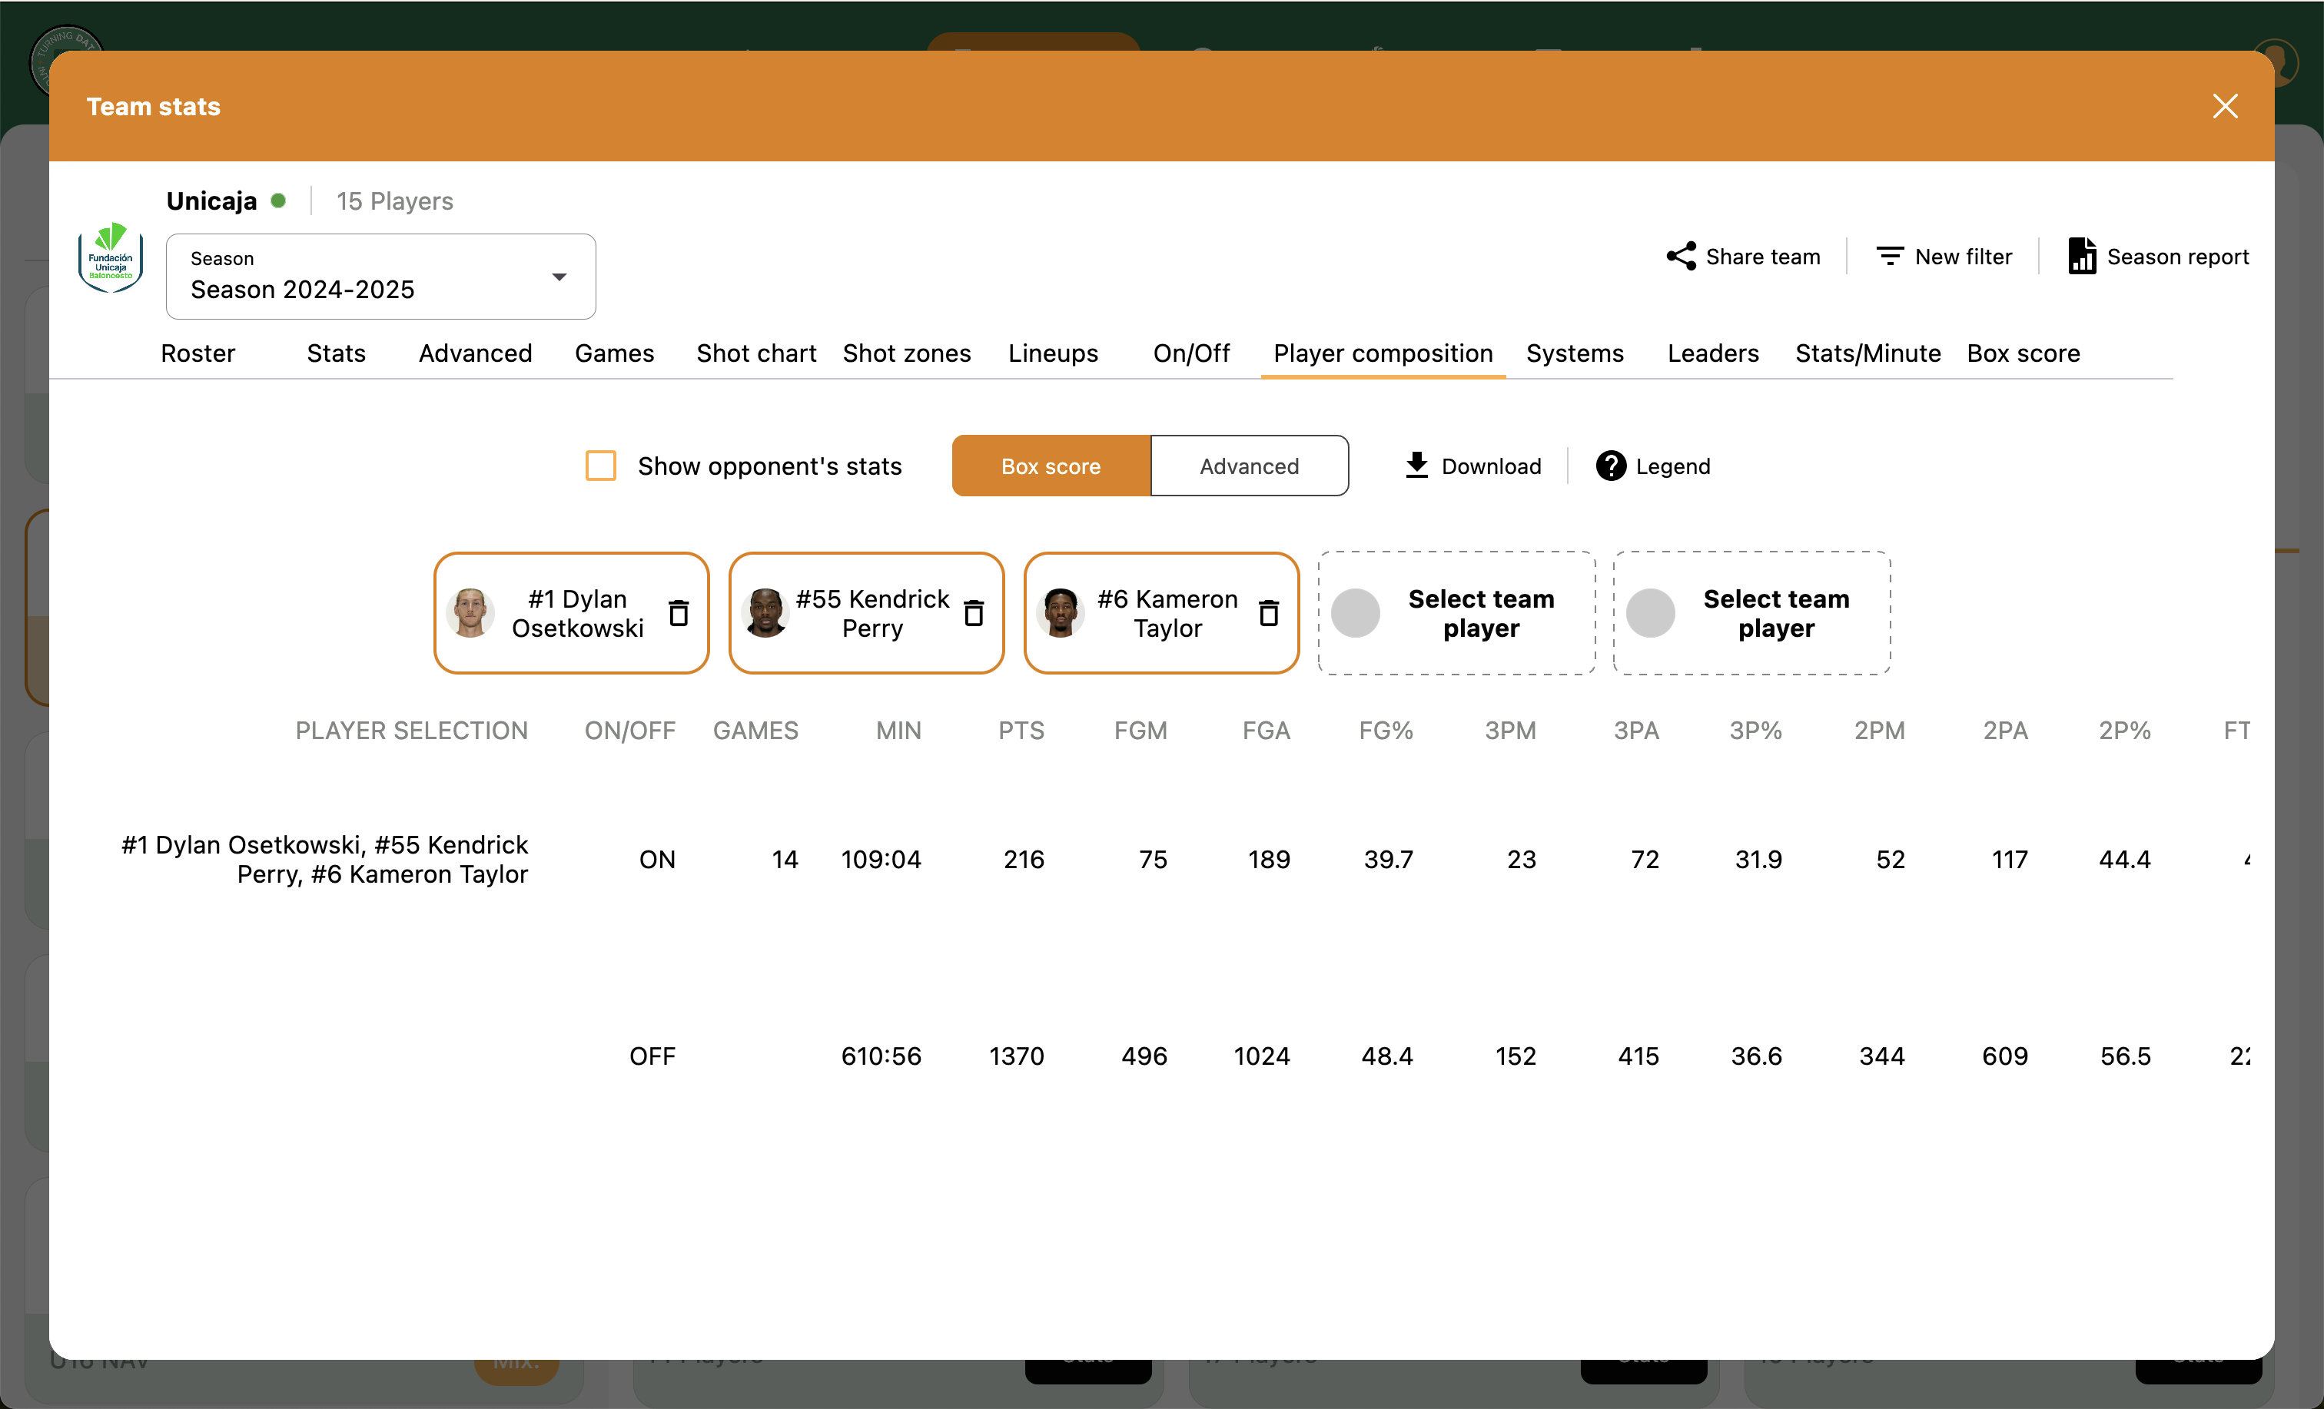Go to the Leaders tab
Image resolution: width=2324 pixels, height=1409 pixels.
click(x=1713, y=353)
